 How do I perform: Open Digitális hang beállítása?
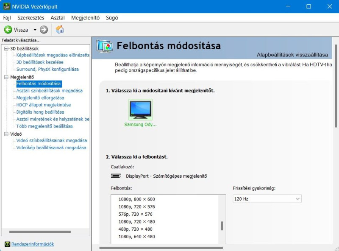coord(40,112)
